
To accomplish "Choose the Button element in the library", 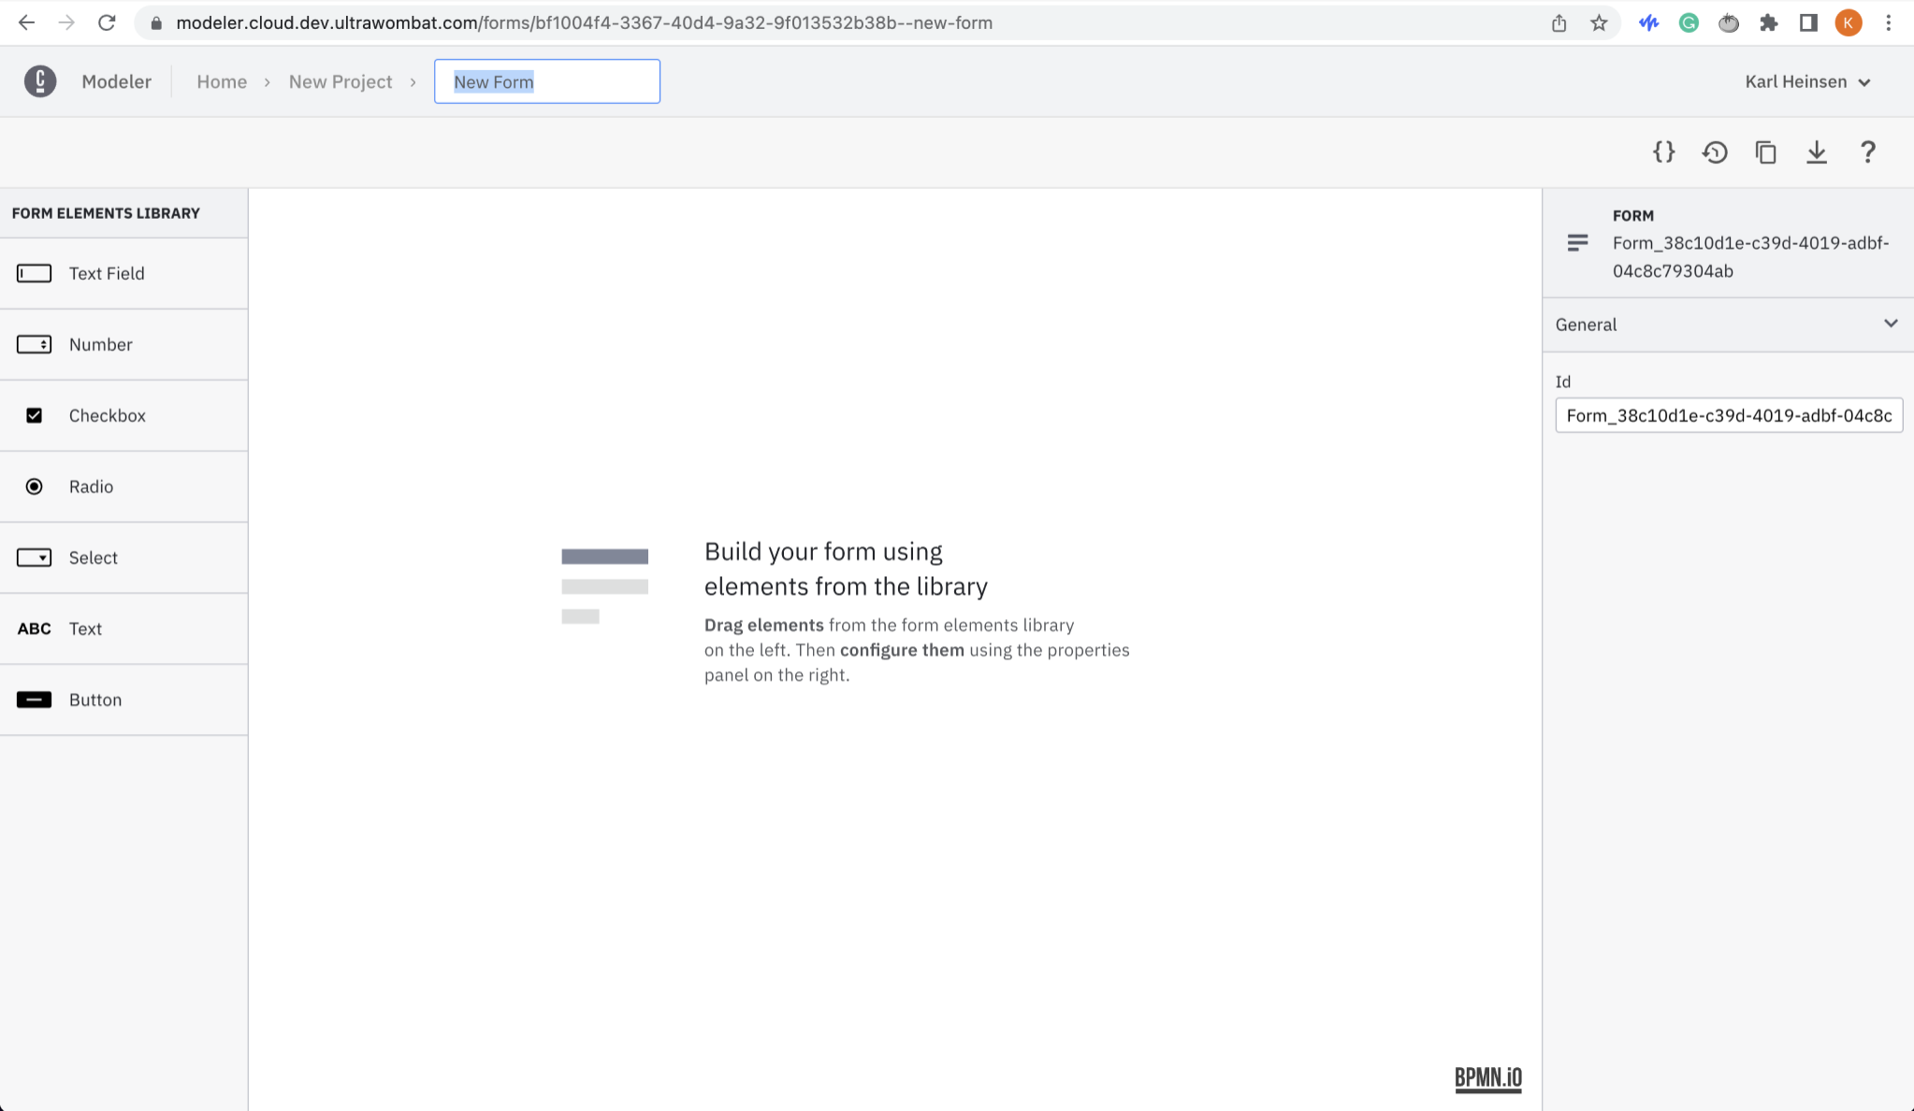I will pos(94,699).
